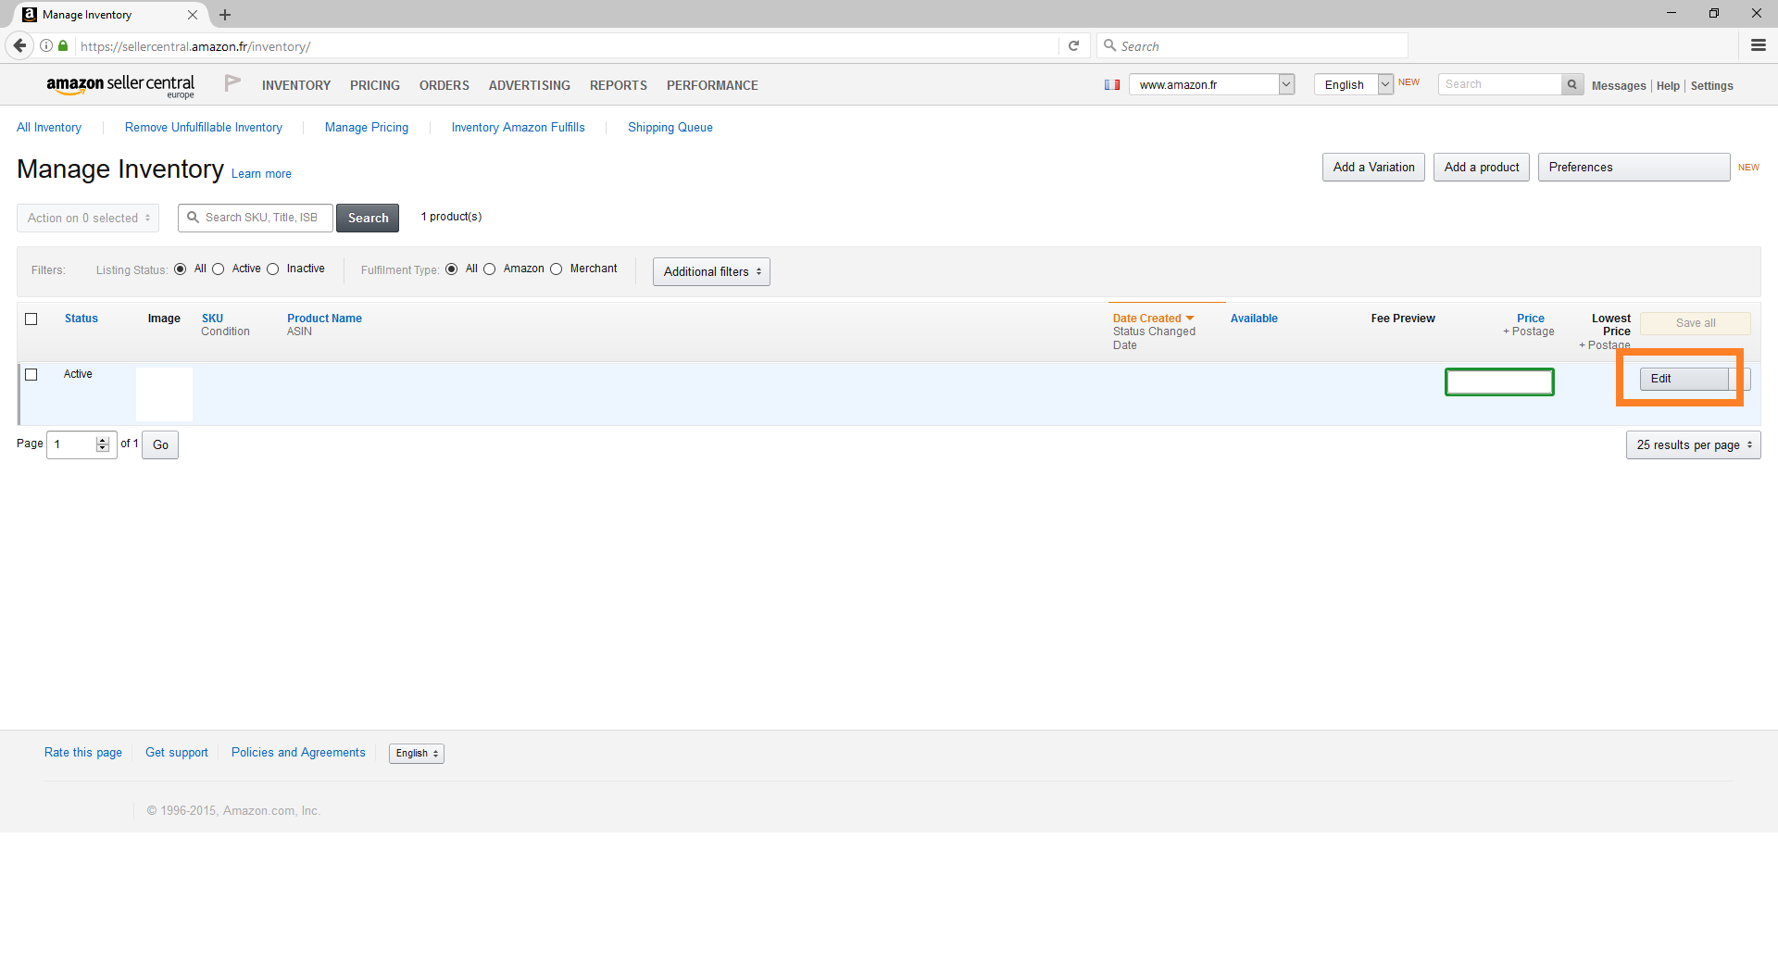The width and height of the screenshot is (1778, 963).
Task: Open the PRICING menu
Action: (375, 85)
